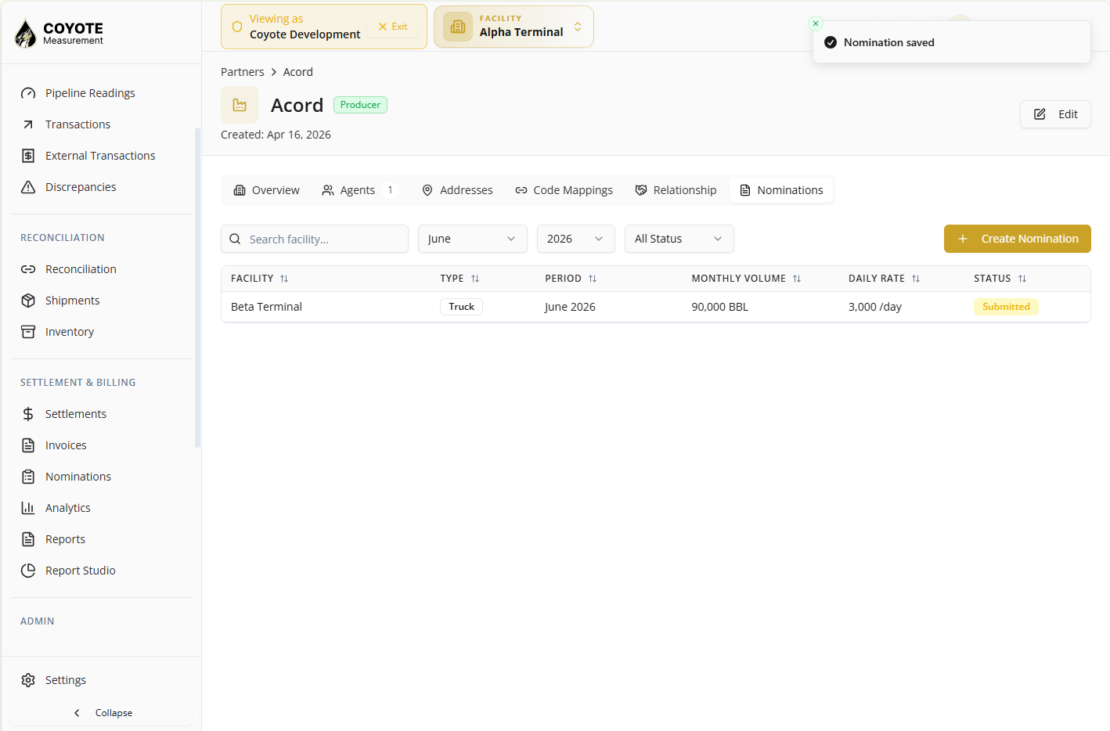Open Pipeline Readings gauge icon
The height and width of the screenshot is (731, 1110).
tap(28, 93)
